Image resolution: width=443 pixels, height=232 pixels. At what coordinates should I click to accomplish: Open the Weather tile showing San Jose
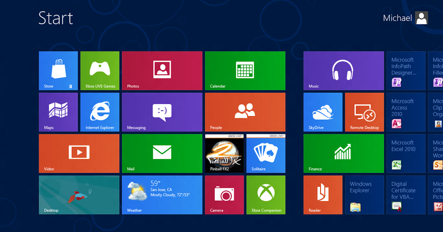point(162,195)
